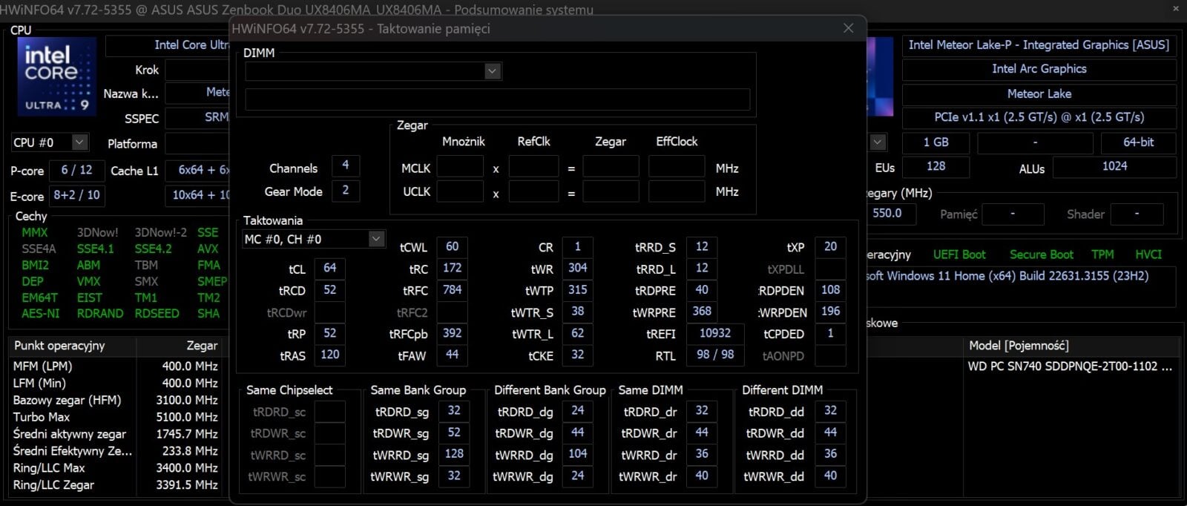Click the Bazowy zegar (HFM) row
1187x506 pixels.
(115, 400)
